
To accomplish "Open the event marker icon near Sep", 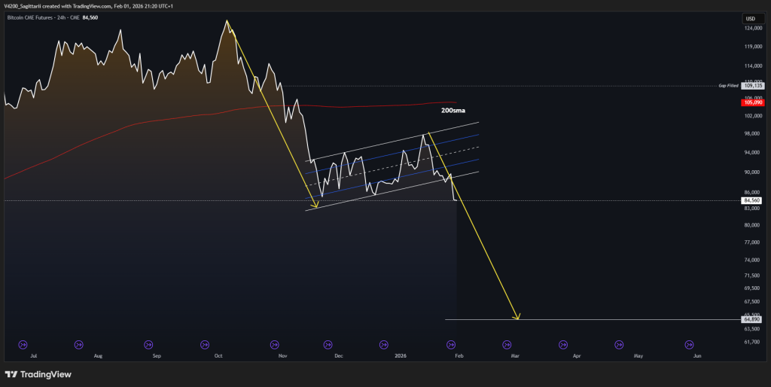I will point(142,344).
